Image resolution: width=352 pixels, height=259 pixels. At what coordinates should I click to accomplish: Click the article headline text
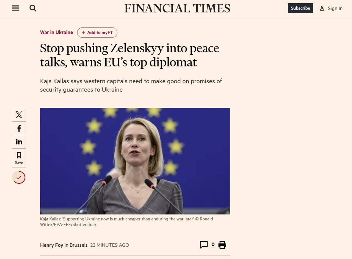[130, 55]
